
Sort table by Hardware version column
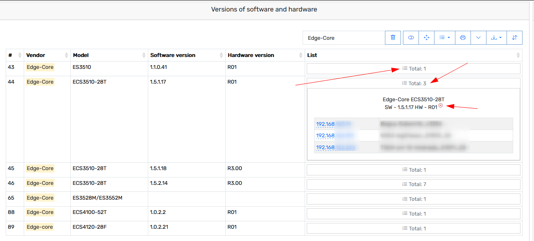265,55
